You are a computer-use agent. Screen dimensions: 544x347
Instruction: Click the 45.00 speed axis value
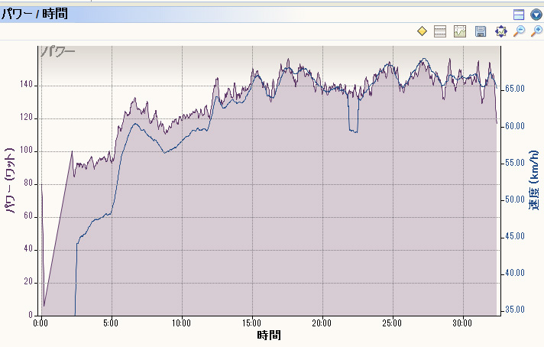[x=514, y=236]
